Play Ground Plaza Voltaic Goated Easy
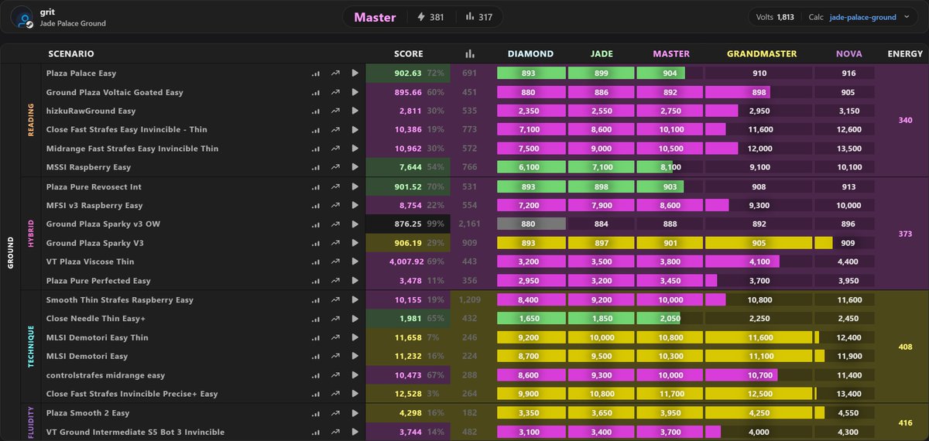929x441 pixels. pyautogui.click(x=355, y=92)
